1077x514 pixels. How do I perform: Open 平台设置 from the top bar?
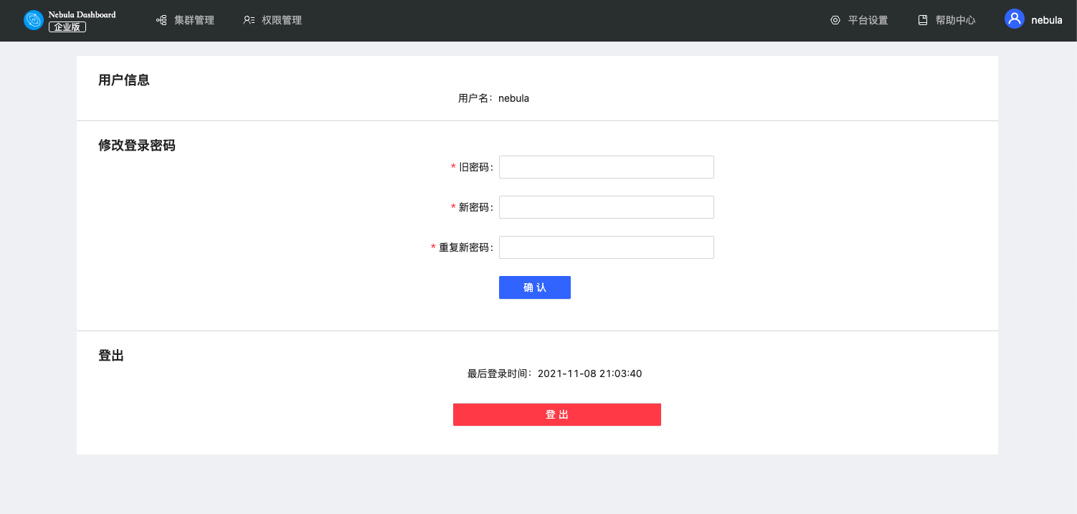tap(868, 20)
